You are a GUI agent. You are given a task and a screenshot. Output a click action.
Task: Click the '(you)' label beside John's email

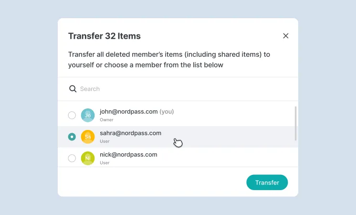(x=167, y=112)
